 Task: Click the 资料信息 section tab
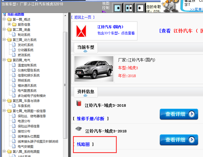(86, 92)
